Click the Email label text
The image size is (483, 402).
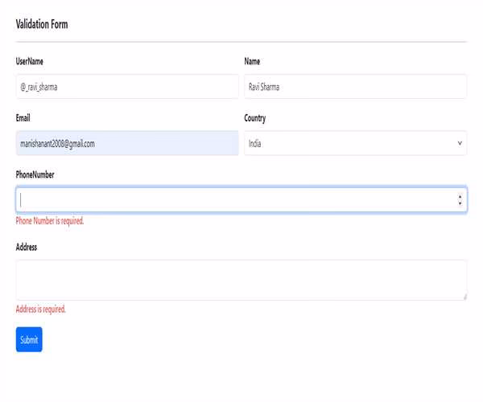[x=23, y=118]
